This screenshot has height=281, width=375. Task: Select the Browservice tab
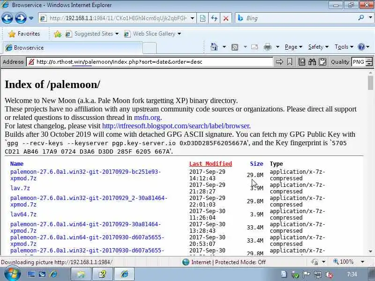coord(73,48)
